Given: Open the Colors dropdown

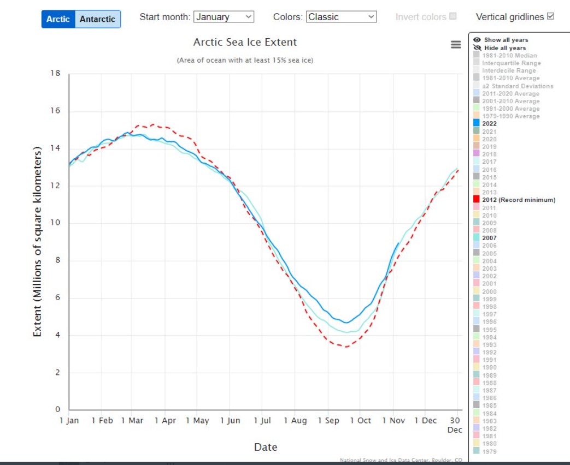Looking at the screenshot, I should 342,17.
